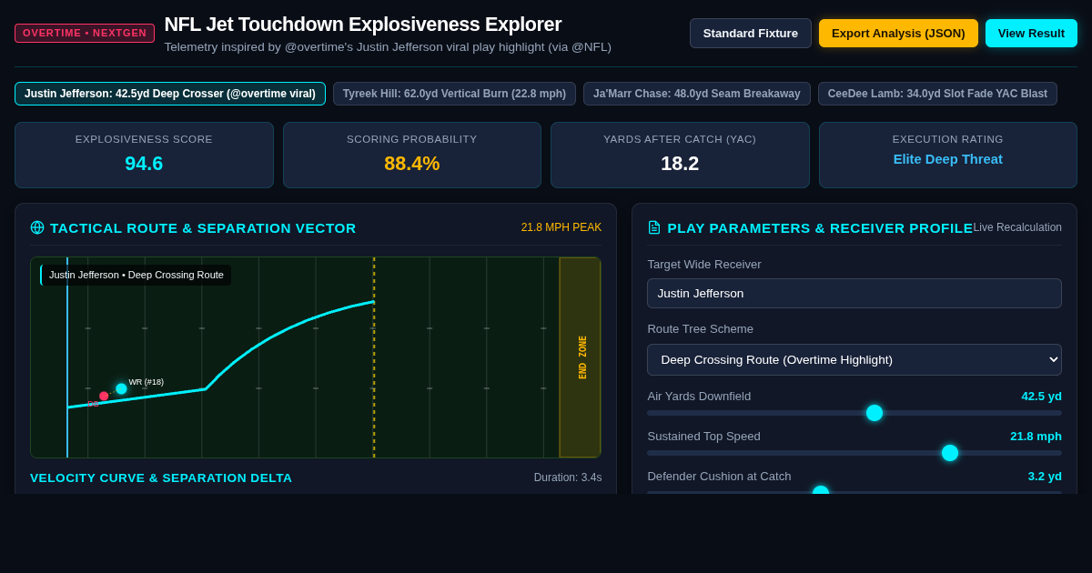Click the 42.5 yd air yards value
This screenshot has height=573, width=1092.
[x=1041, y=397]
